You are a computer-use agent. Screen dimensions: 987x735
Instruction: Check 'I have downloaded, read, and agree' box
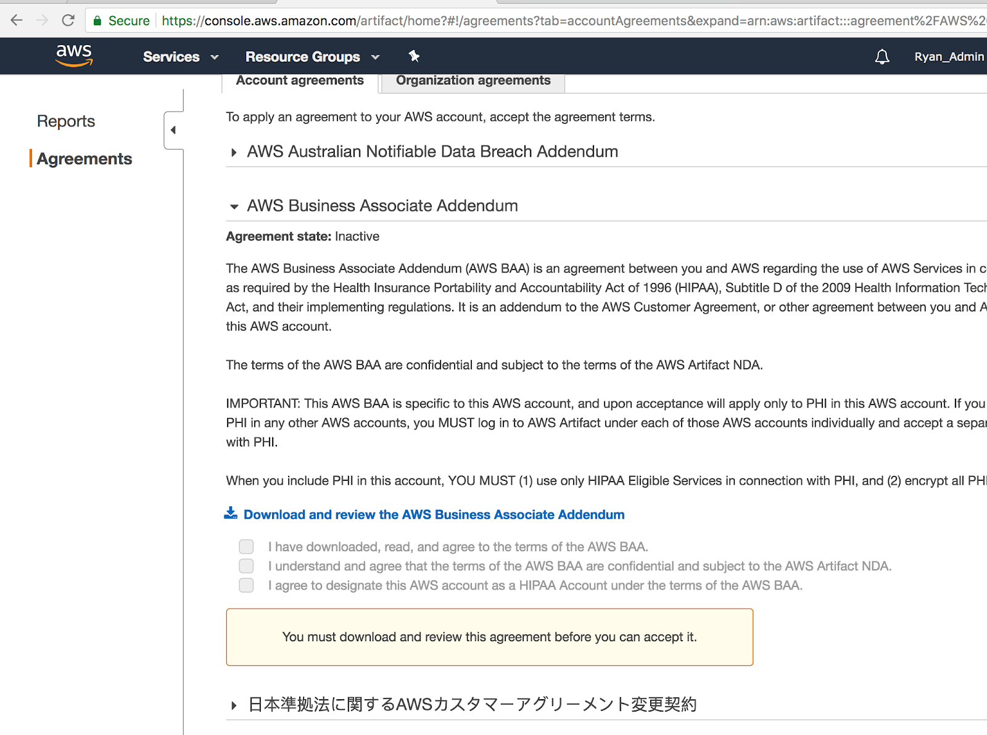coord(246,546)
